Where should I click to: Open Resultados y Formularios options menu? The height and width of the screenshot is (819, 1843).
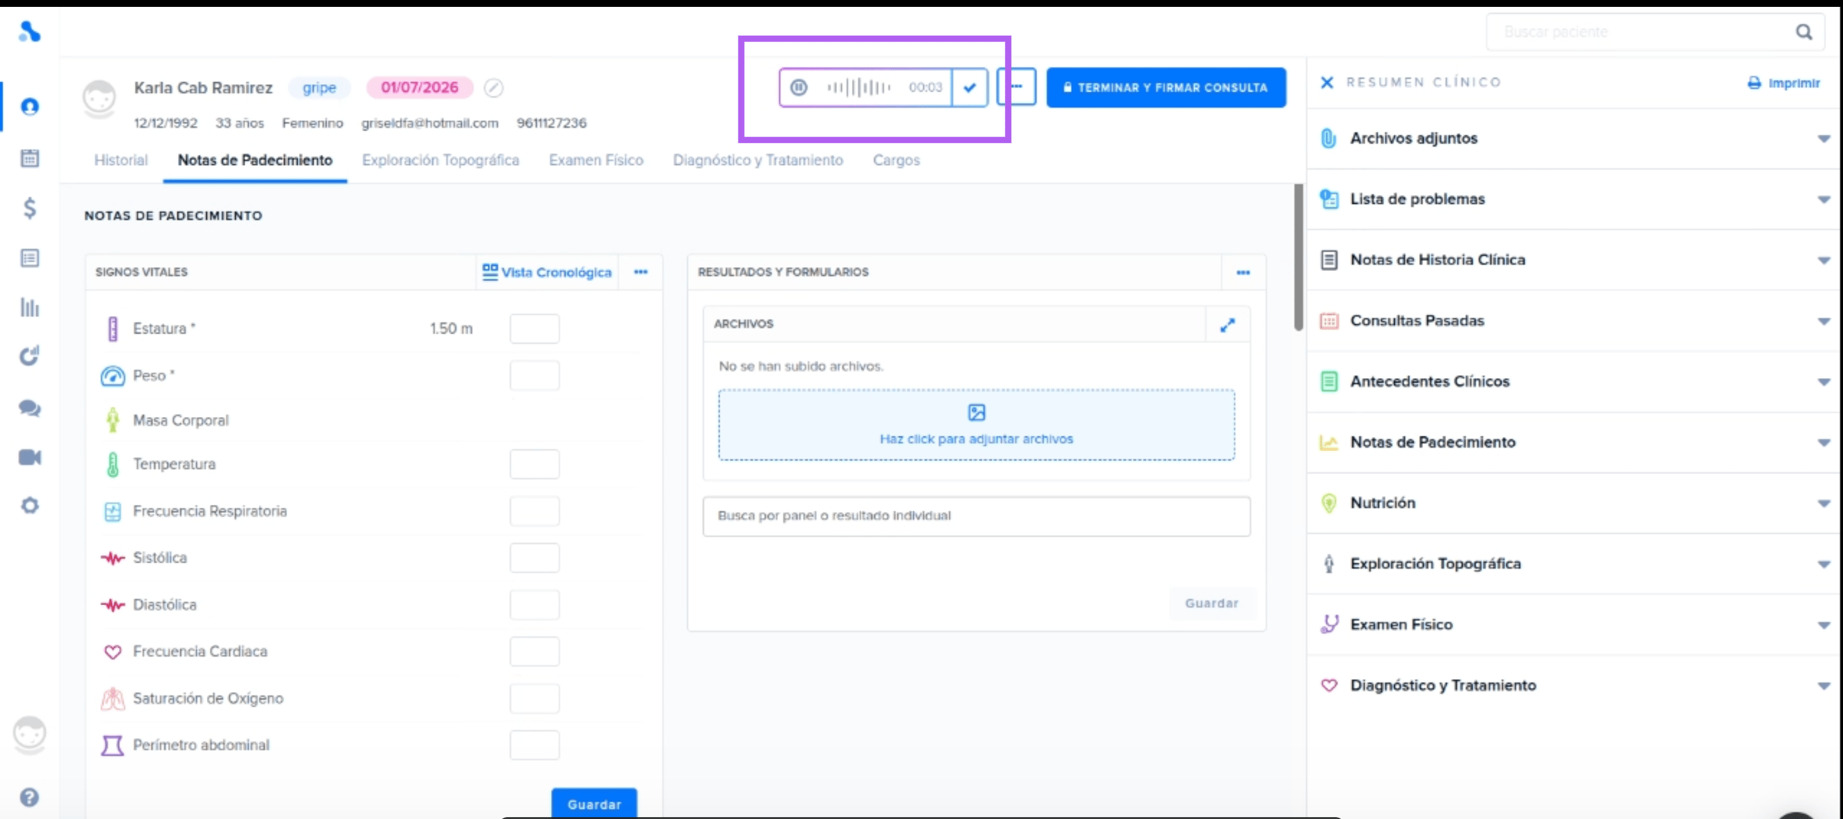pos(1242,273)
